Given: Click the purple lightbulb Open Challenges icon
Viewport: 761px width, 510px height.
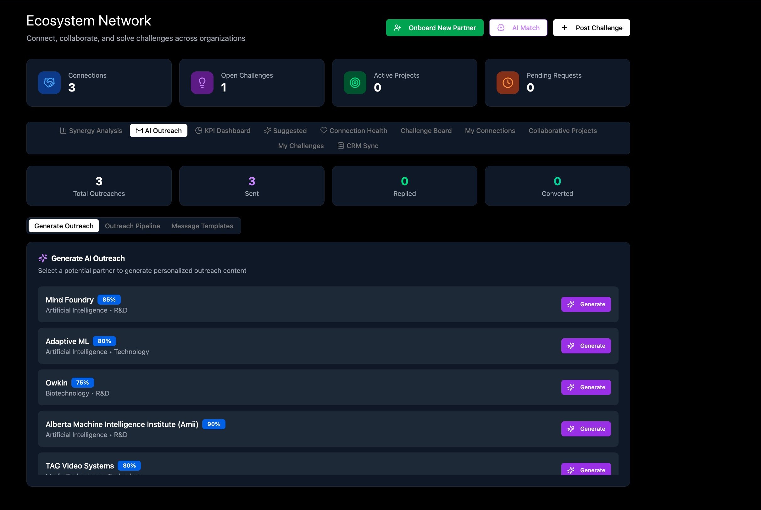Looking at the screenshot, I should coord(202,83).
